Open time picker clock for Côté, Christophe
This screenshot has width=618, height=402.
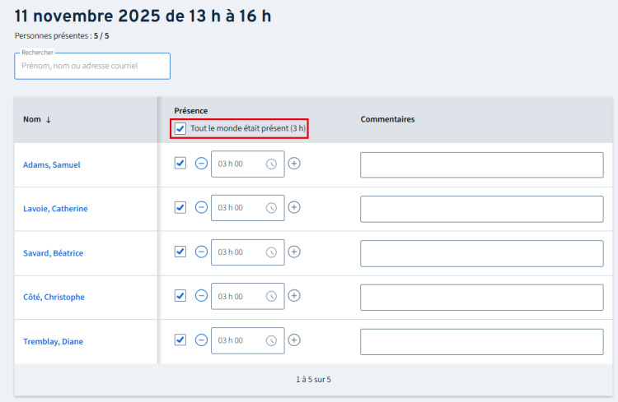coord(271,296)
